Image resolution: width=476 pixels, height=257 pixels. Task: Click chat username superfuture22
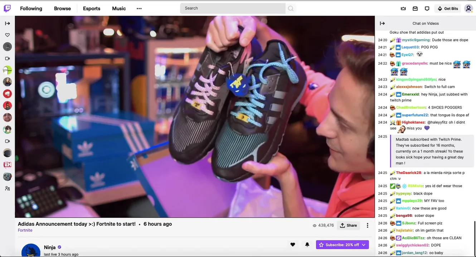coord(415,115)
